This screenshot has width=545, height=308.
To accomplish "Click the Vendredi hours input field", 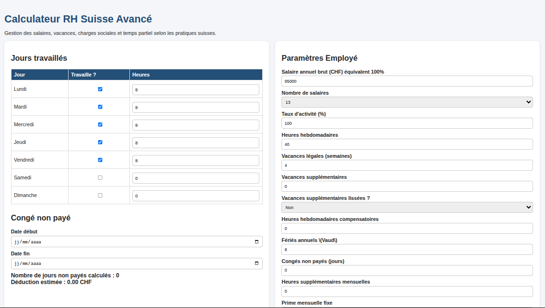I will point(196,160).
